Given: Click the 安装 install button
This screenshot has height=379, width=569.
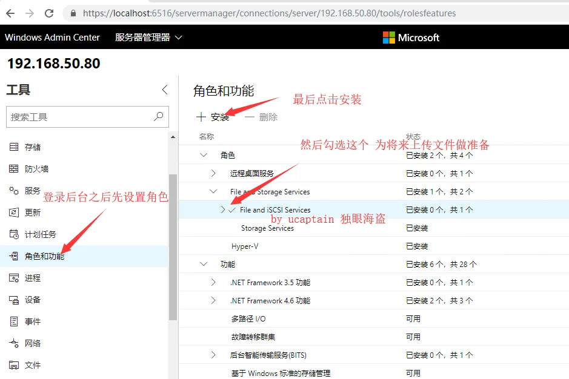Looking at the screenshot, I should tap(213, 117).
